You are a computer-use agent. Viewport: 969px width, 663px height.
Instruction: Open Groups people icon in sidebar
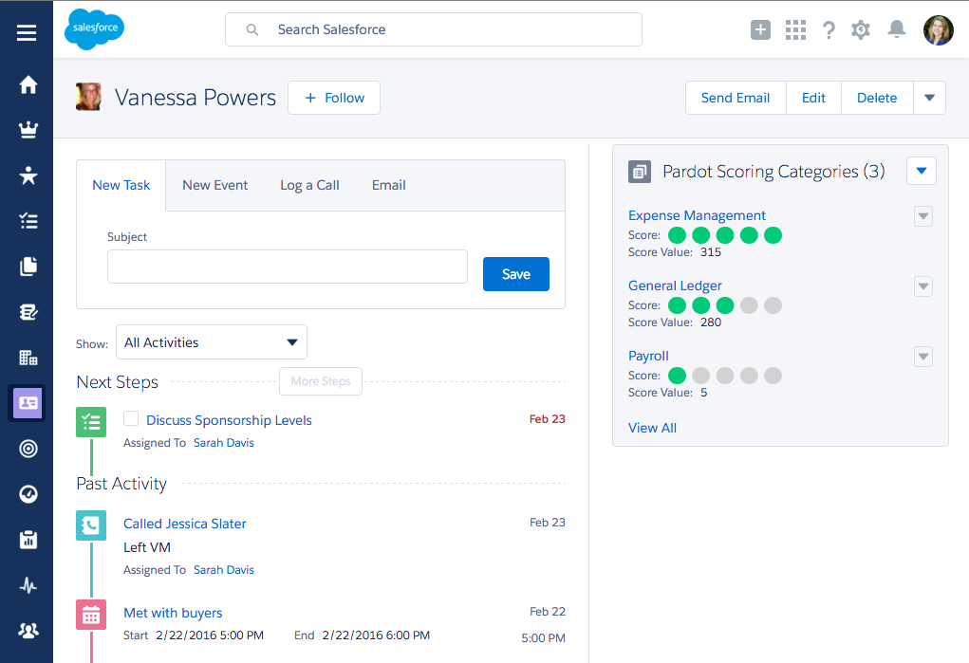(28, 630)
